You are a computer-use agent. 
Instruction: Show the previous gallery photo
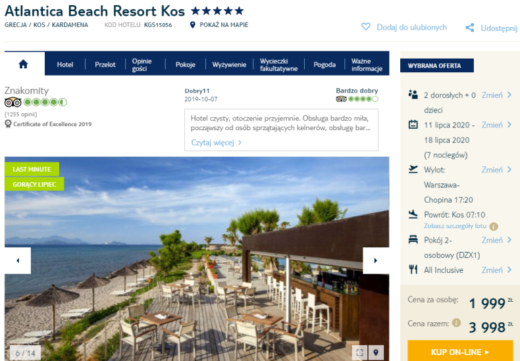[x=18, y=260]
